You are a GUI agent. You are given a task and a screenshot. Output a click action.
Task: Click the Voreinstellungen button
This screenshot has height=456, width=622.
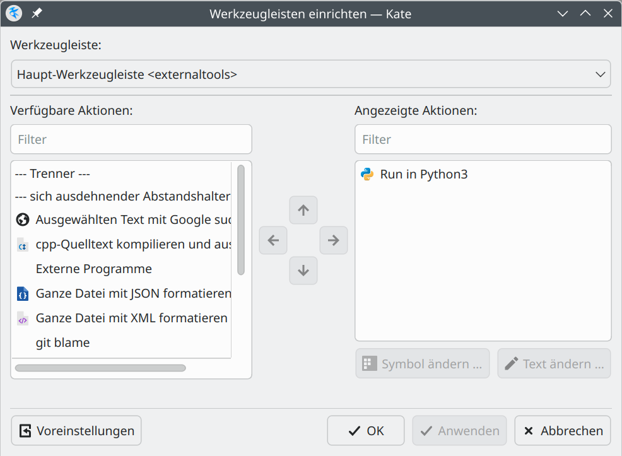[76, 431]
